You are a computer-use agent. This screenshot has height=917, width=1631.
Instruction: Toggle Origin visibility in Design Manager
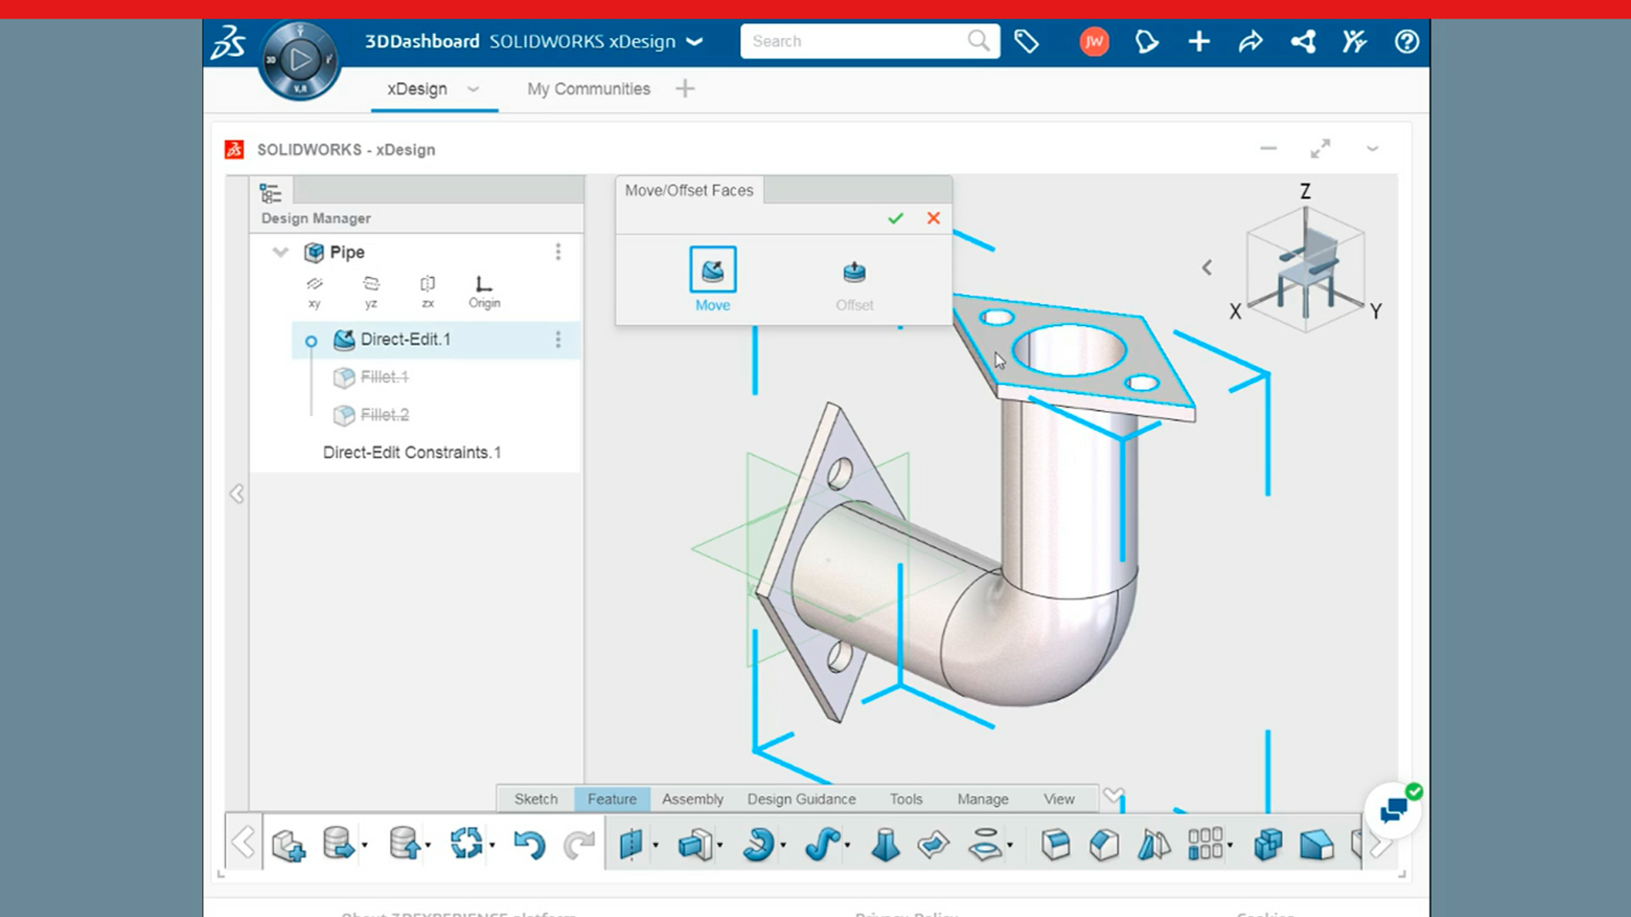(x=484, y=291)
